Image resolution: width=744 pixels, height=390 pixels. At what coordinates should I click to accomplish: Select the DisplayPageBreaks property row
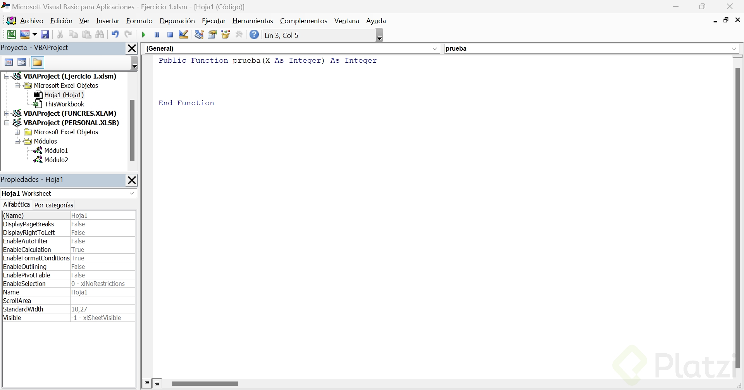69,224
